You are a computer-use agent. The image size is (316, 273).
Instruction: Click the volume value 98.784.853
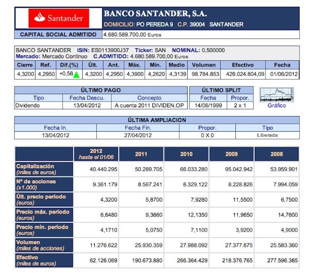205,74
